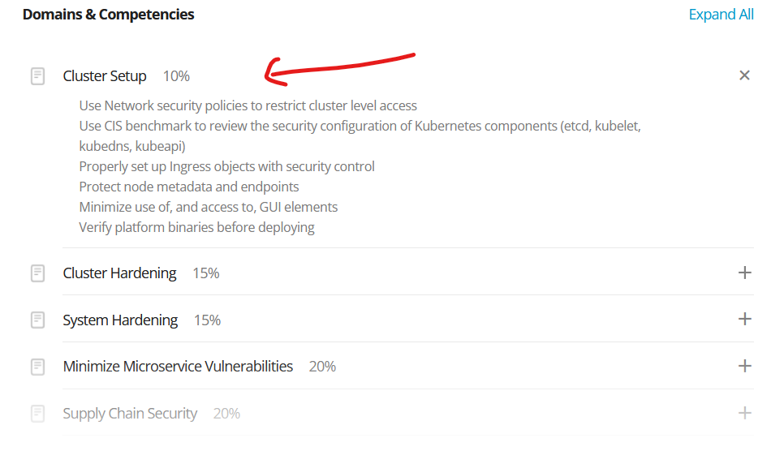This screenshot has height=451, width=784.
Task: Click the Protect node metadata and endpoints line
Action: coord(189,187)
